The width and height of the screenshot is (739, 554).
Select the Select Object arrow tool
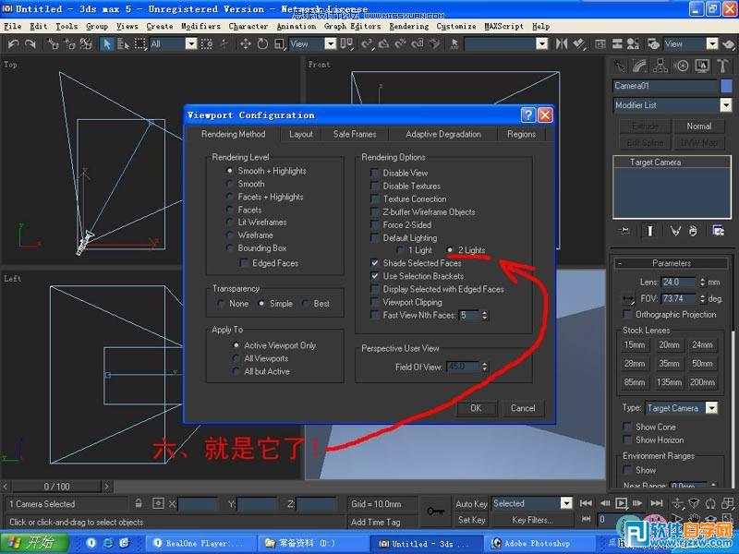point(104,42)
